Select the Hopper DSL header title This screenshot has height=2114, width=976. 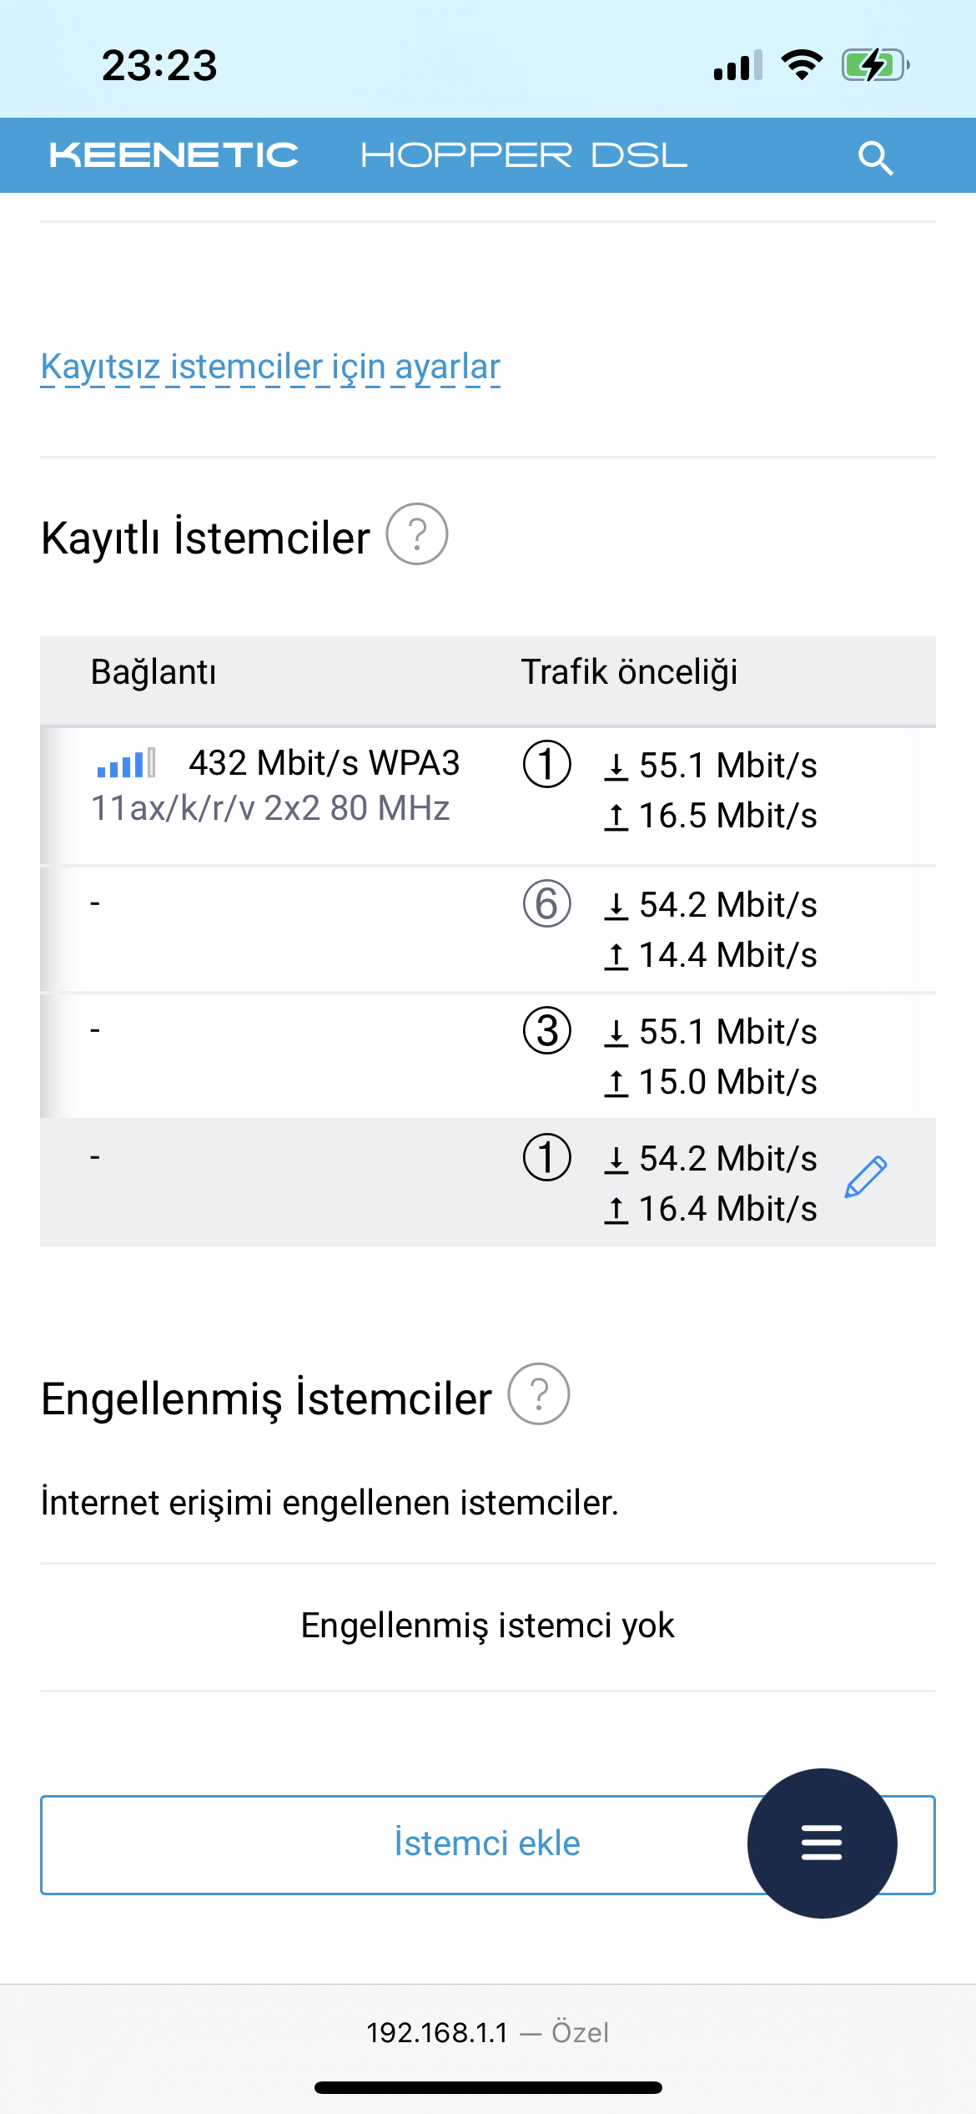[524, 155]
